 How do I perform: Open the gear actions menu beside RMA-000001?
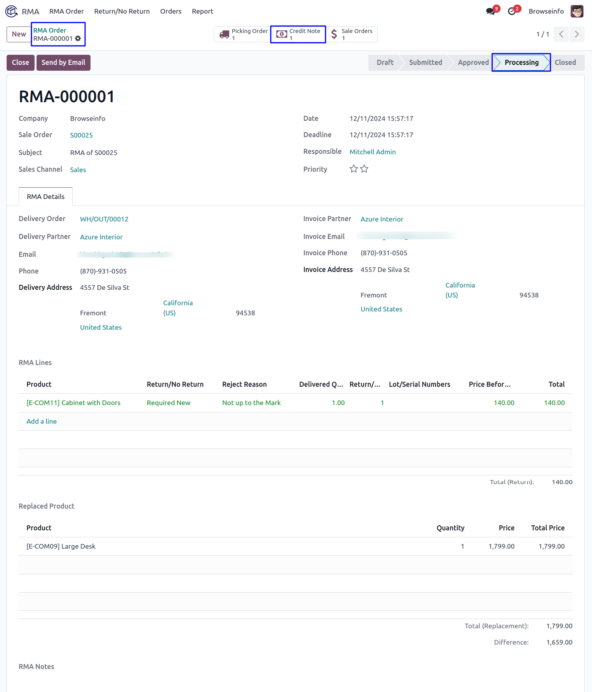click(x=78, y=38)
